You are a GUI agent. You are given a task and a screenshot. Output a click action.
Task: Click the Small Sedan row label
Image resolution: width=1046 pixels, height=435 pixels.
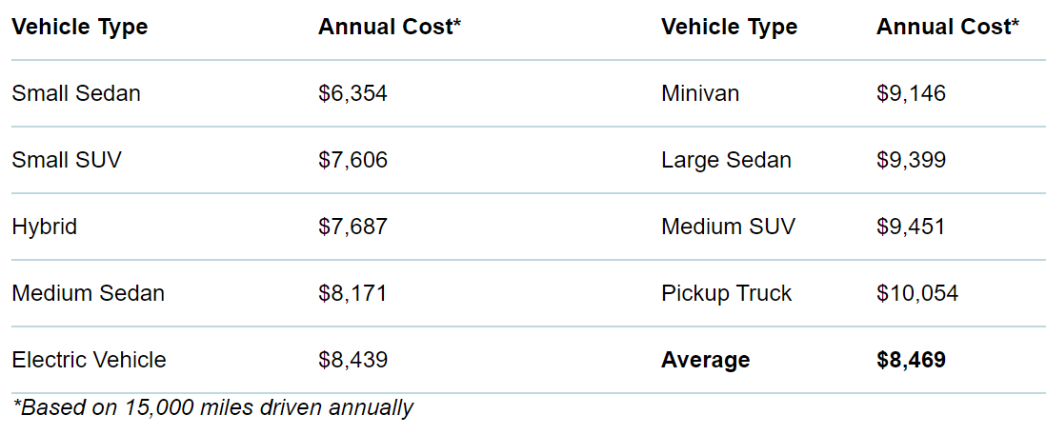point(76,93)
